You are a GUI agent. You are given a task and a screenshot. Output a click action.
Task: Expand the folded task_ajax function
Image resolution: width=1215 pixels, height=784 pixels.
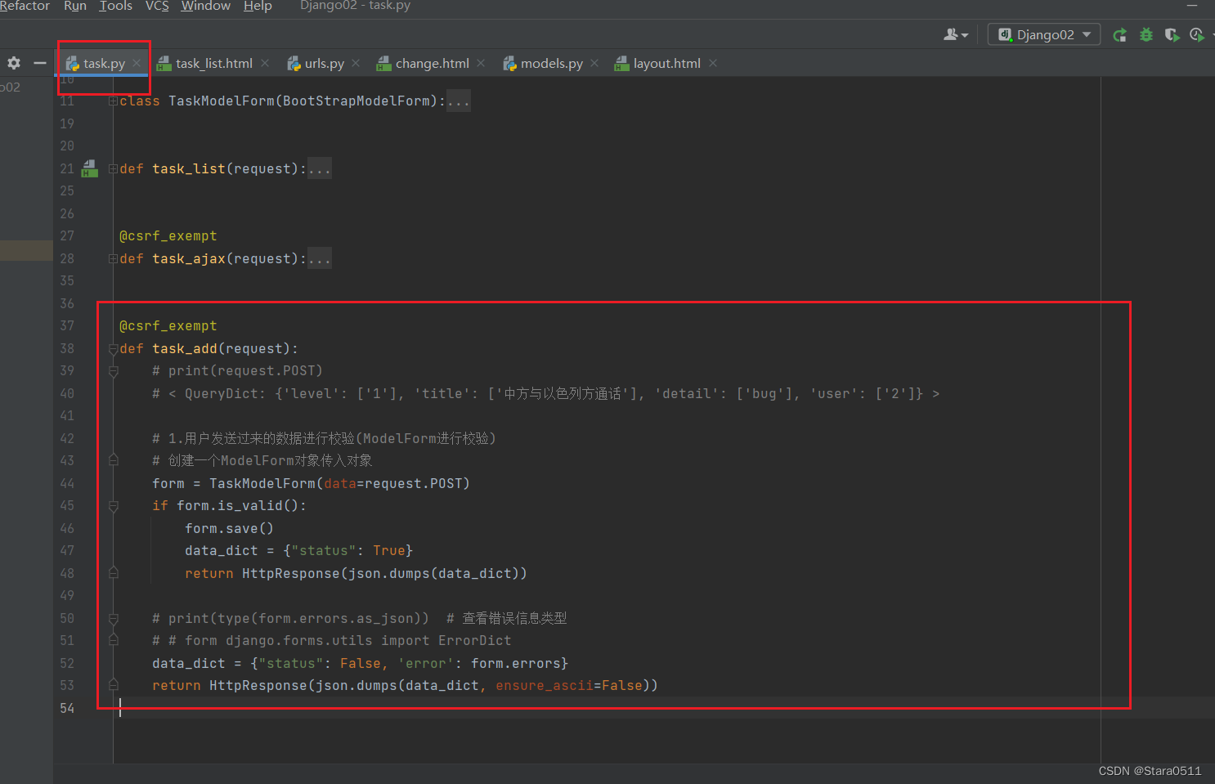pyautogui.click(x=113, y=259)
